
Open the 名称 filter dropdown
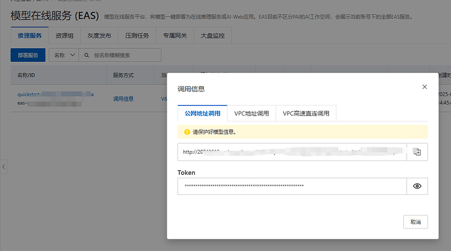(x=64, y=55)
